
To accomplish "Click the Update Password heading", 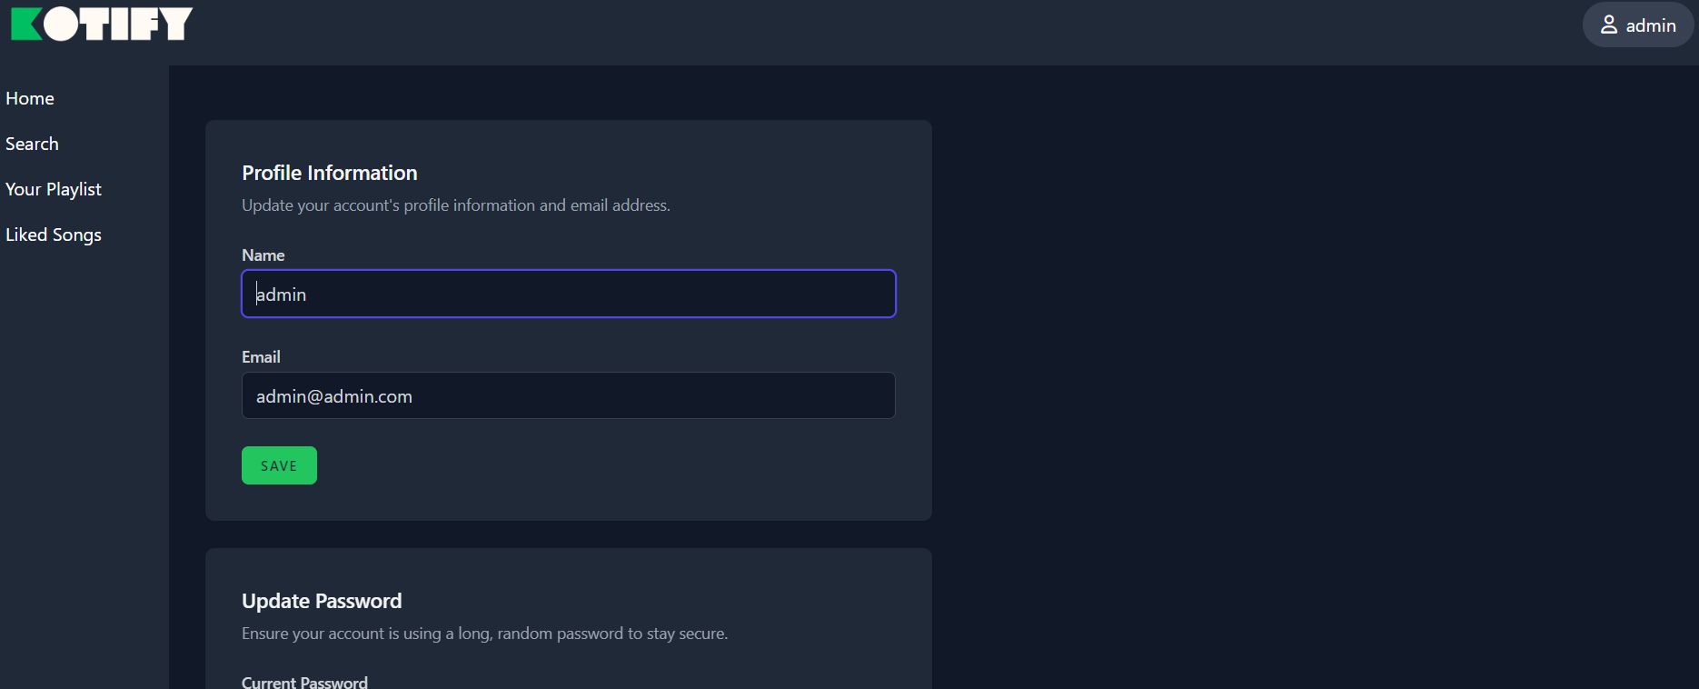I will (x=322, y=601).
